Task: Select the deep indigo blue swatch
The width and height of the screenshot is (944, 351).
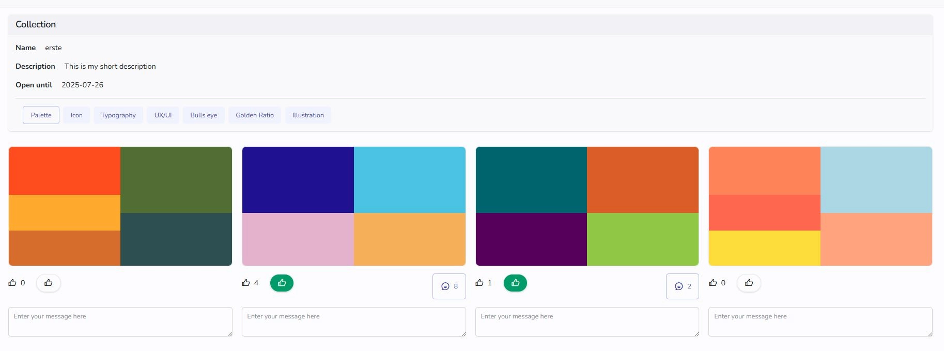Action: pyautogui.click(x=298, y=180)
